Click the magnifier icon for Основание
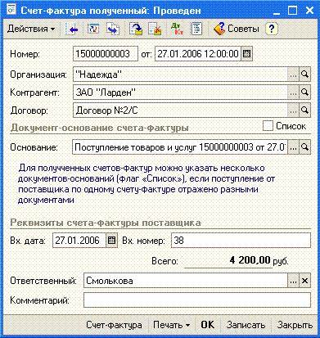This screenshot has height=338, width=320. (304, 147)
